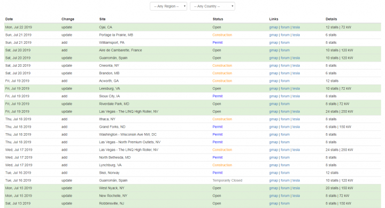The width and height of the screenshot is (385, 208).
Task: Open tesla link for Oneonta, NY row
Action: [x=296, y=66]
